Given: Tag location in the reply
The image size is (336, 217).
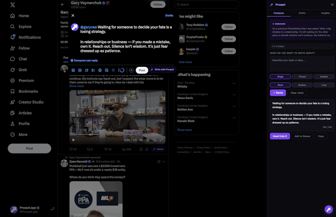Looking at the screenshot, I should coord(113,70).
